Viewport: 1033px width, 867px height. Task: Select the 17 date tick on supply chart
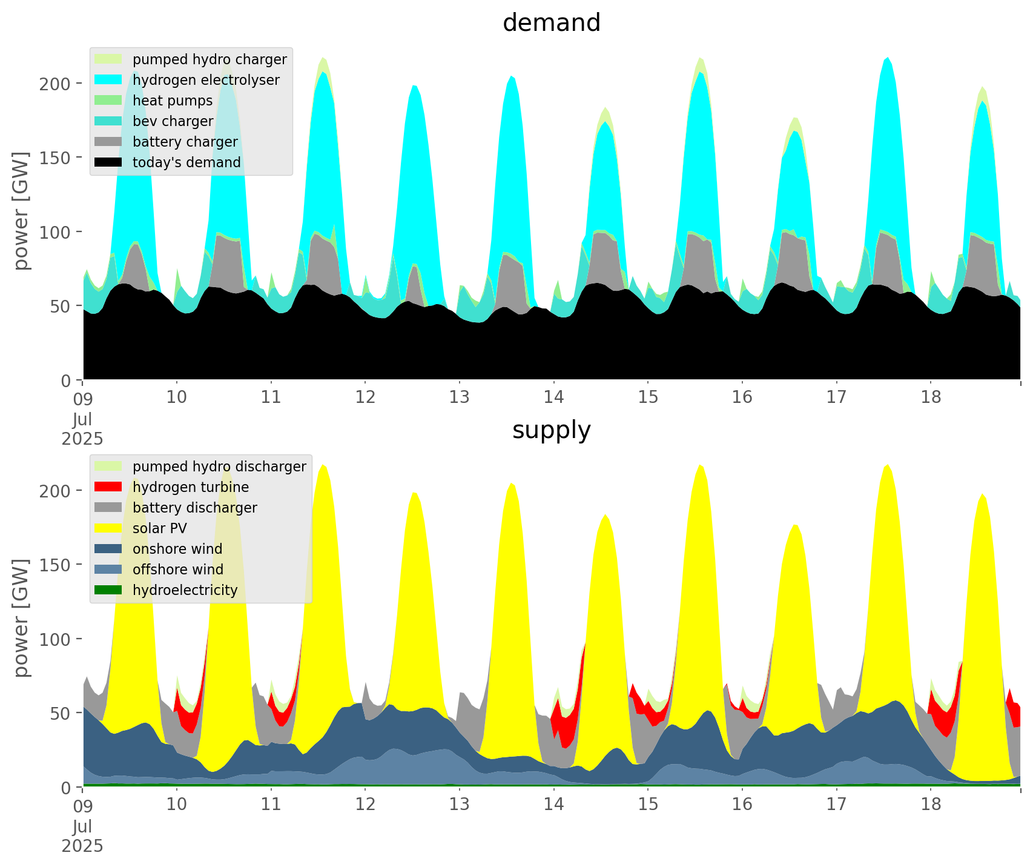pos(836,805)
